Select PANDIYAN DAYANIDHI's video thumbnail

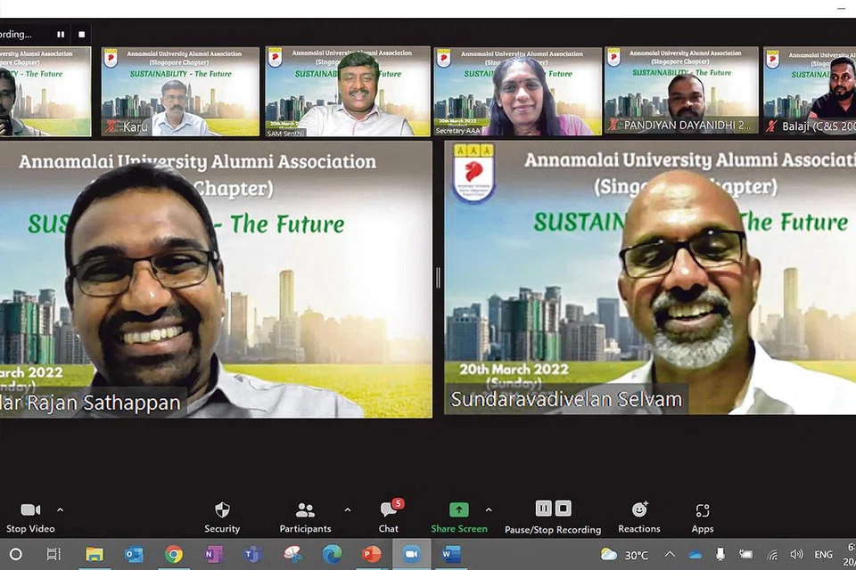click(681, 92)
